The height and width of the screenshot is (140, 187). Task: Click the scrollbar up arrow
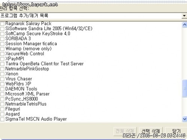point(185,25)
